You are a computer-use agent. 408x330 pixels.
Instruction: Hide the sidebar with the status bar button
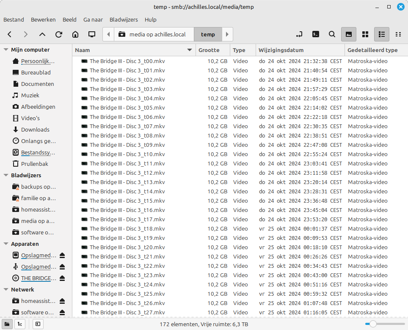(38, 324)
